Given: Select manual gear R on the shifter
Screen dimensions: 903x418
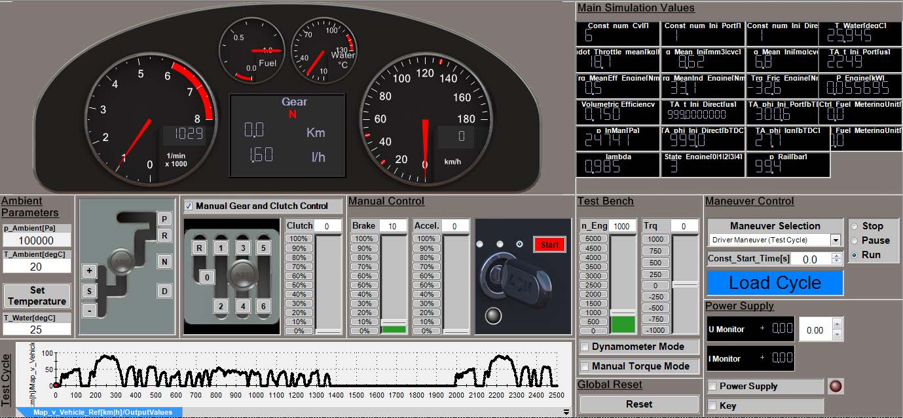Looking at the screenshot, I should (x=200, y=248).
